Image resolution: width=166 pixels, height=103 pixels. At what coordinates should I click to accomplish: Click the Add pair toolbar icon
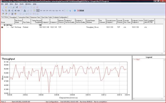[3, 10]
